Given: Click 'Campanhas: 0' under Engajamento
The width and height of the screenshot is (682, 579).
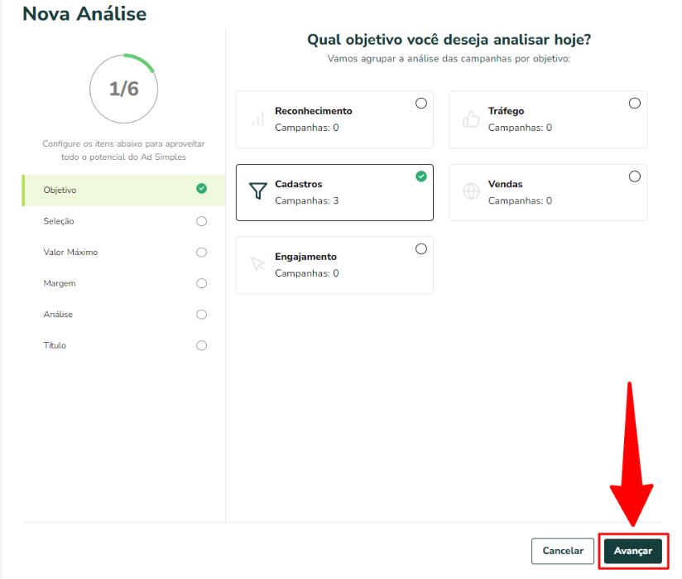Looking at the screenshot, I should [x=306, y=273].
